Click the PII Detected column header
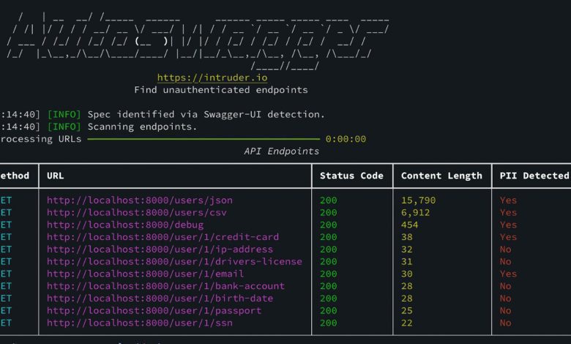Screen dimensions: 571x344 click(x=534, y=176)
